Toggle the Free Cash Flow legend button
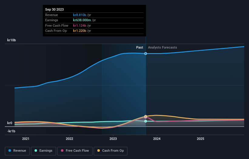 tap(75, 151)
